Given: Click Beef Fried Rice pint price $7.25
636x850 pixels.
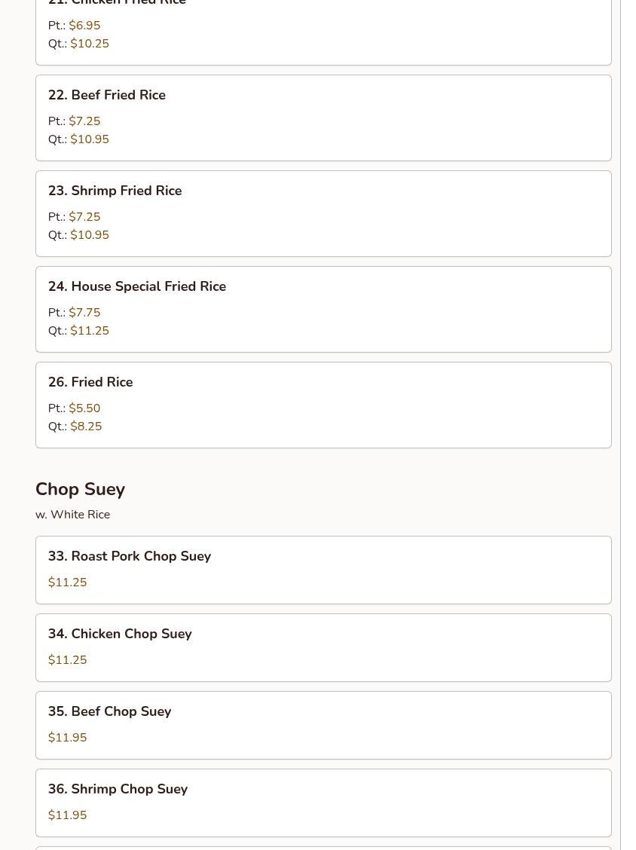Looking at the screenshot, I should pos(84,121).
